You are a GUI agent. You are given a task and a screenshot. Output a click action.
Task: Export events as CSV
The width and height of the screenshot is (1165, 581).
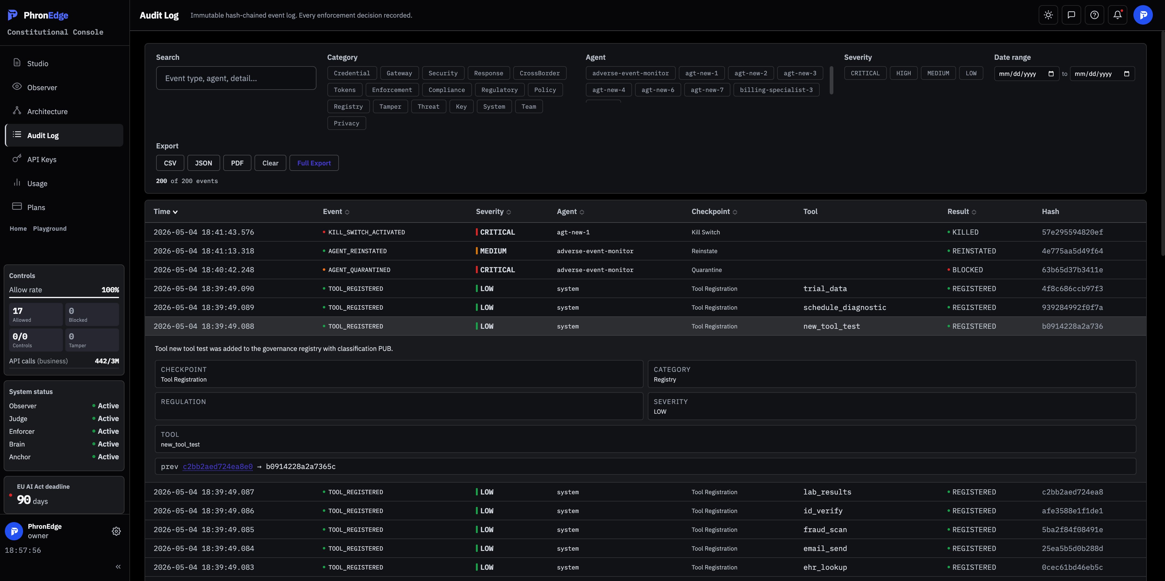click(x=170, y=163)
